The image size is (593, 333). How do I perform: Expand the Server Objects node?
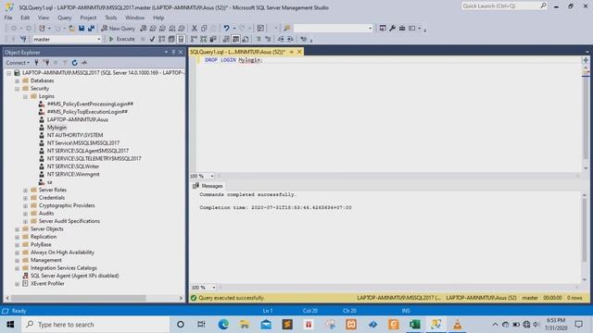click(x=17, y=229)
